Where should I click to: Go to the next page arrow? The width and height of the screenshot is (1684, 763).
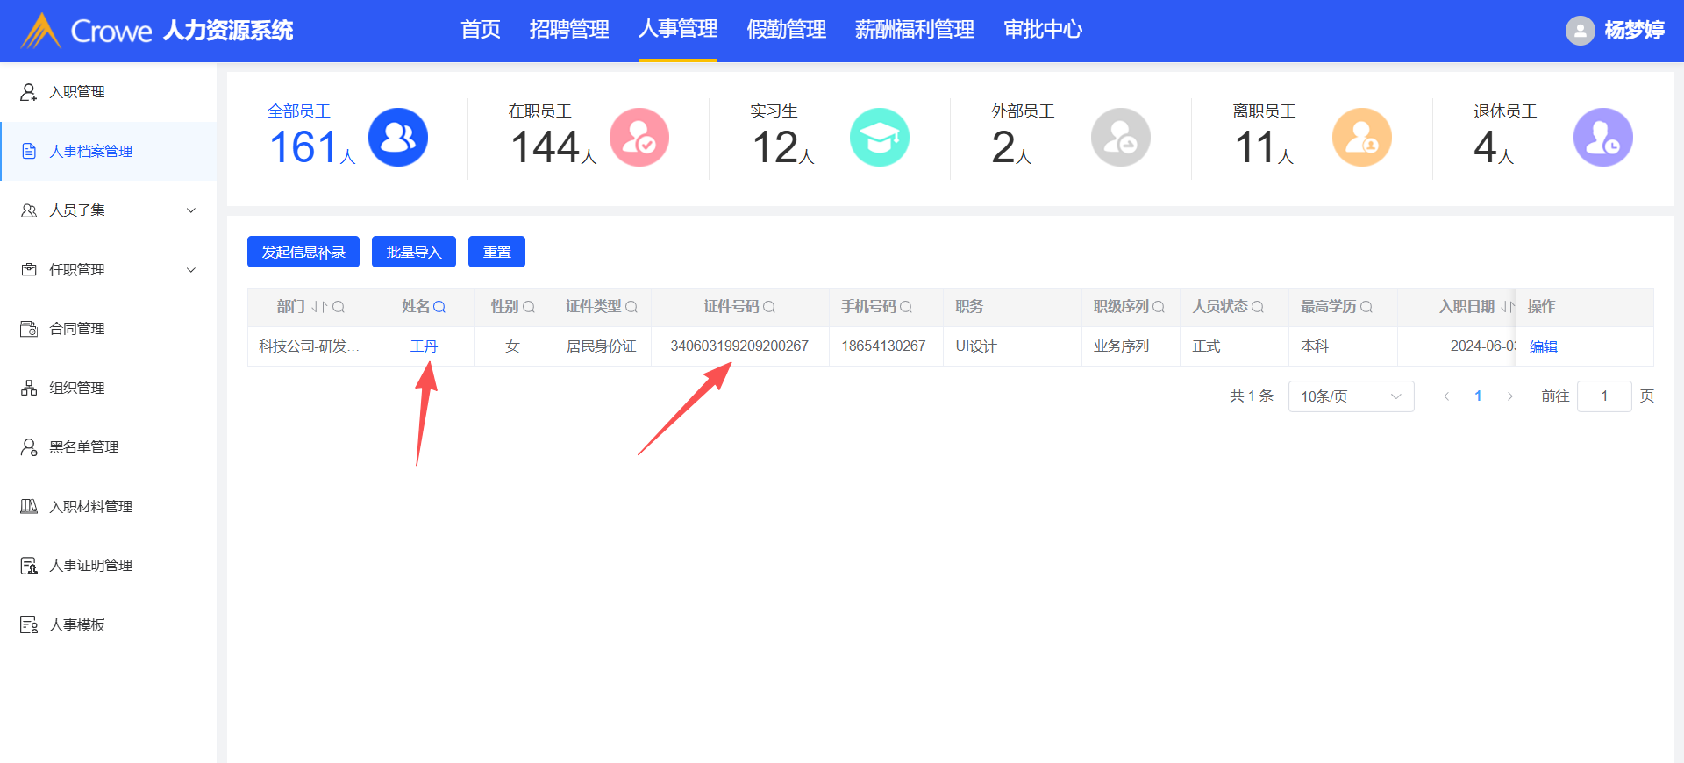coord(1510,396)
